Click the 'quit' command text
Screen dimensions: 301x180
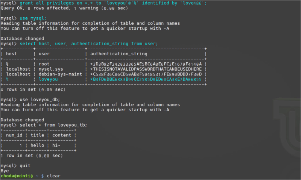tap(25, 166)
